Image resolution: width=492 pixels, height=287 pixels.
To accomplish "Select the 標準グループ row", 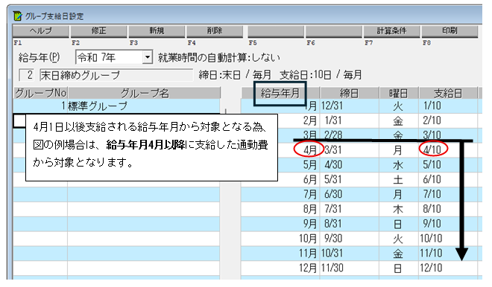I will (x=116, y=106).
